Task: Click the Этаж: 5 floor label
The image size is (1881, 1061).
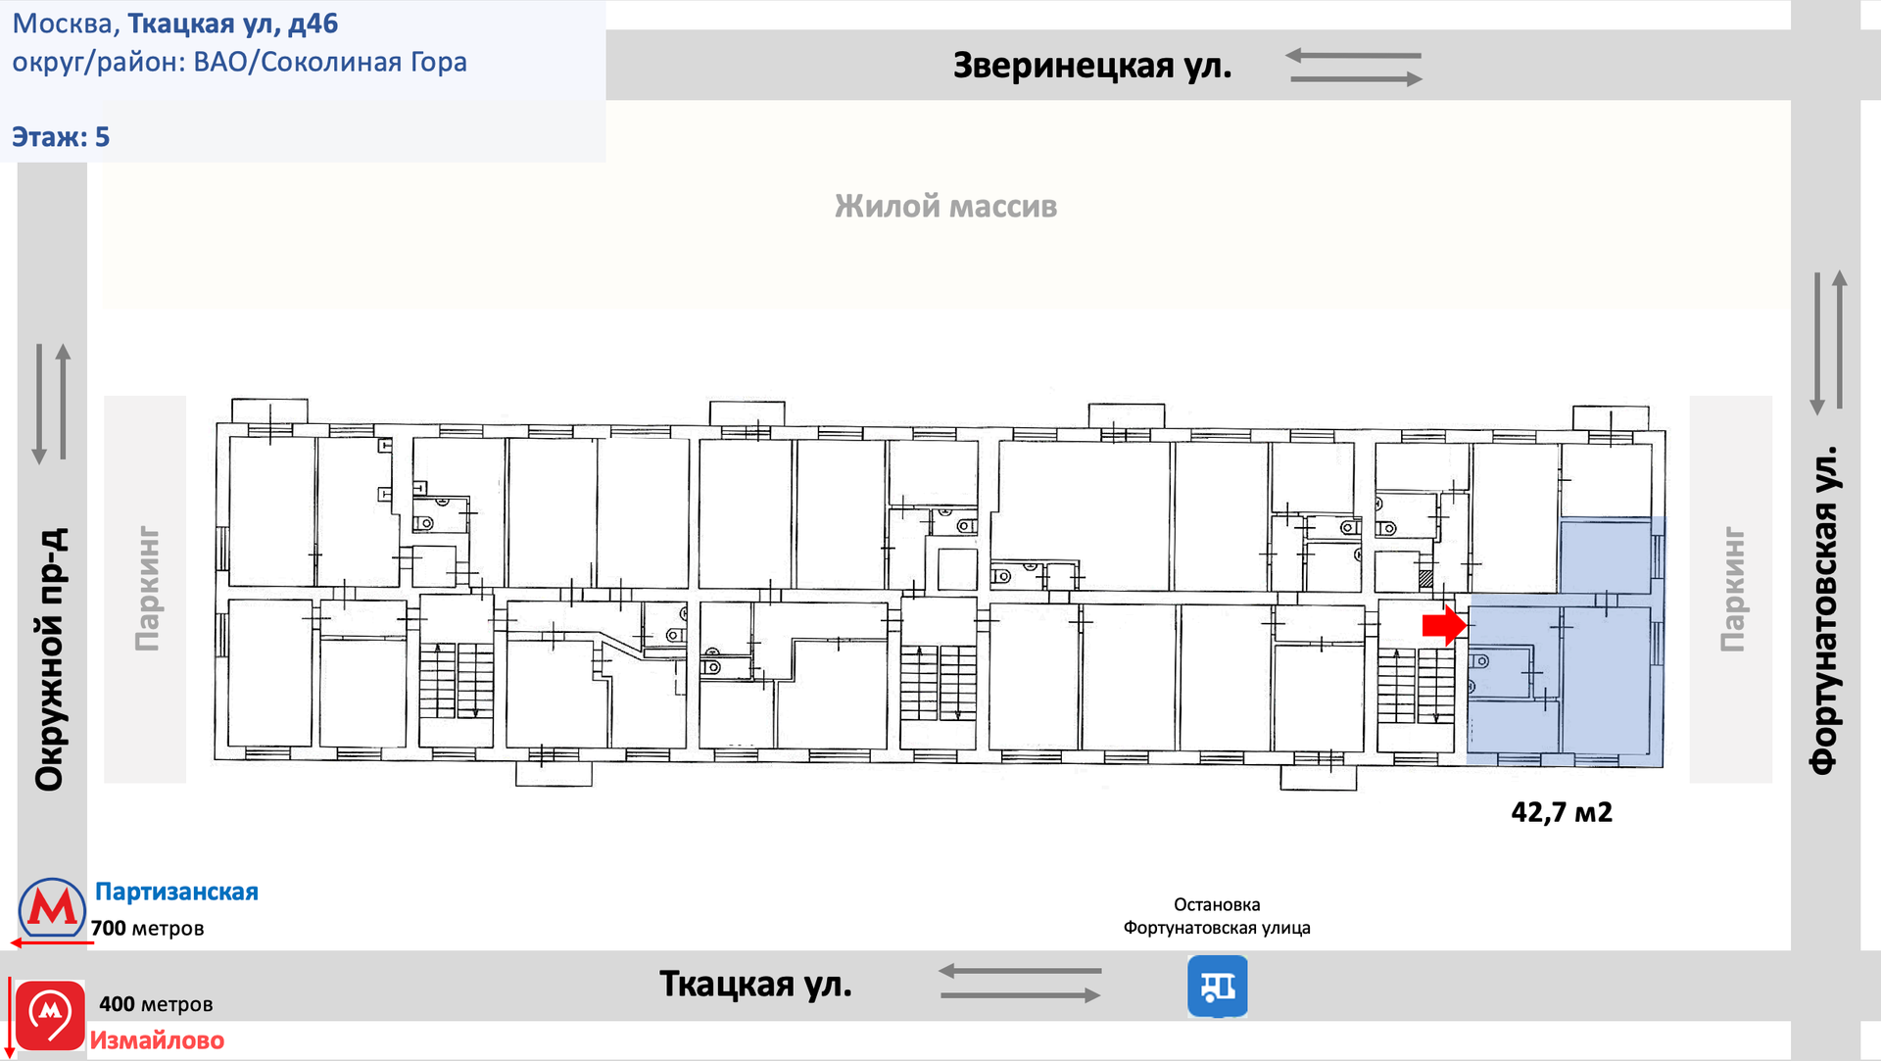Action: click(61, 137)
